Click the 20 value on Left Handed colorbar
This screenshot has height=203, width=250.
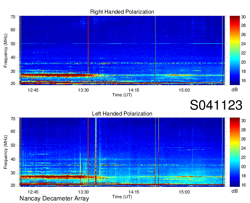243,167
